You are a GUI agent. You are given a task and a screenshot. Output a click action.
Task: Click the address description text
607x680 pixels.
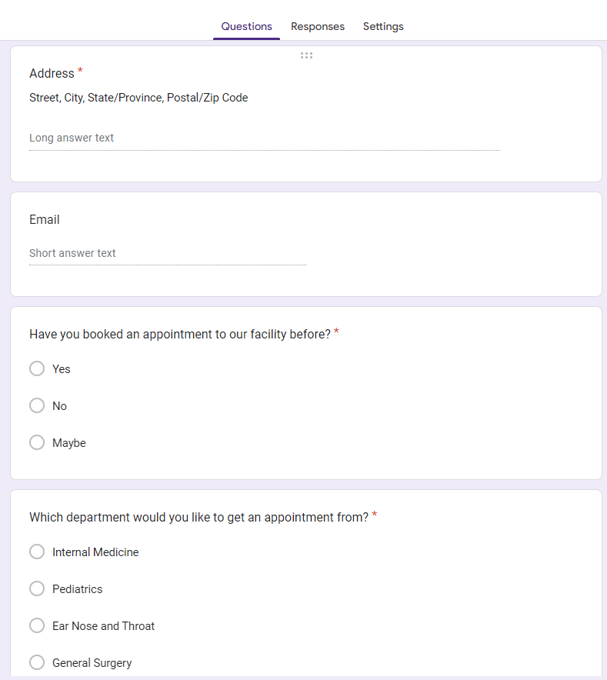[x=138, y=98]
